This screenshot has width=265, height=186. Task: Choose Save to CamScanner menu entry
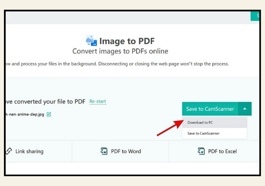[215, 133]
